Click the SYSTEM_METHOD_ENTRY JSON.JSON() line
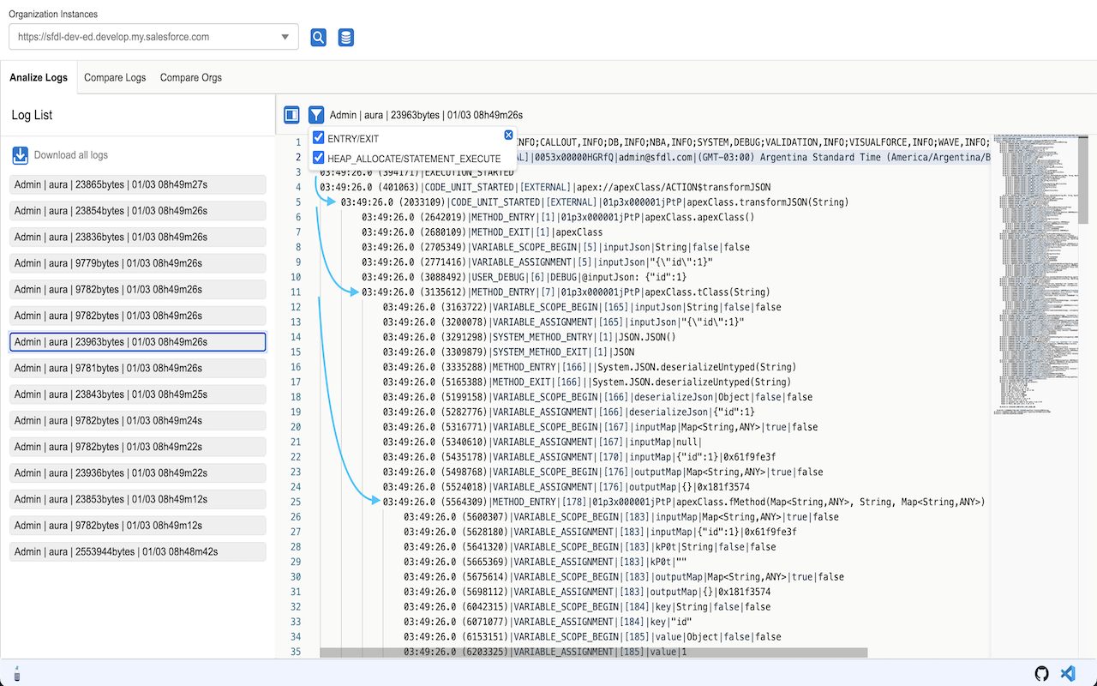Screen dimensions: 1097x686 tap(530, 337)
